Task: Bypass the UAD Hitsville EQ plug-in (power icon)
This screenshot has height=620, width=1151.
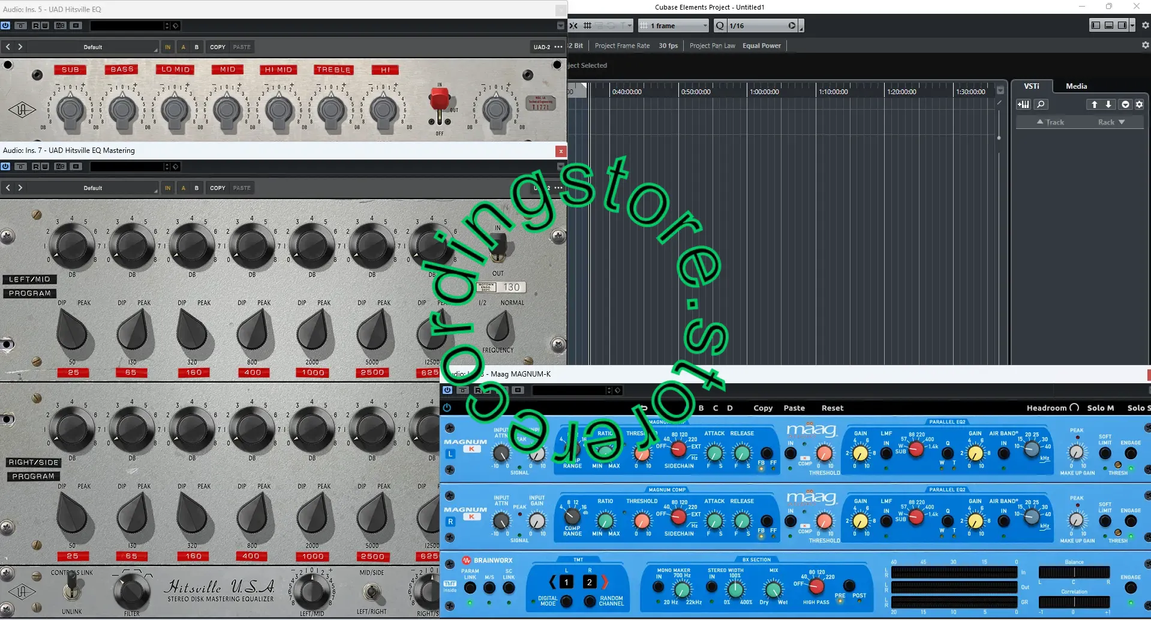Action: tap(5, 25)
